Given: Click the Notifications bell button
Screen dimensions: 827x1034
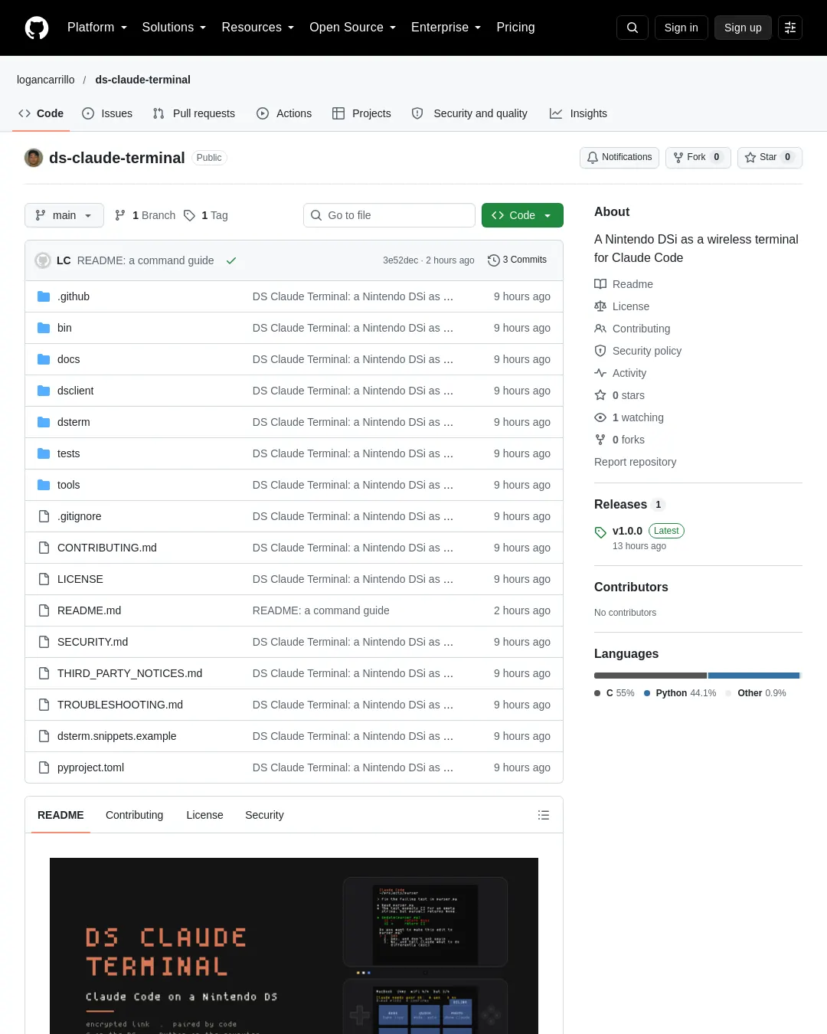Looking at the screenshot, I should point(619,157).
